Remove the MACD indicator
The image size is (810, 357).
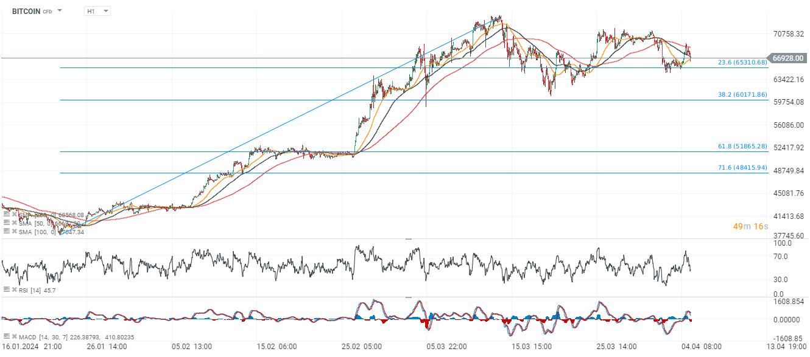[x=13, y=336]
